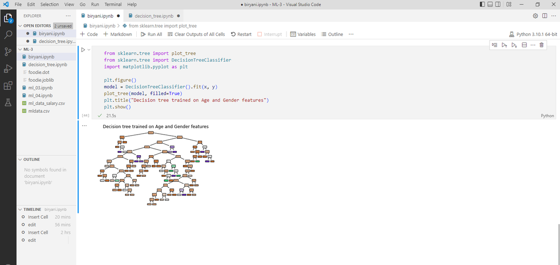This screenshot has width=560, height=265.
Task: Add a new Markdown cell
Action: pos(118,34)
